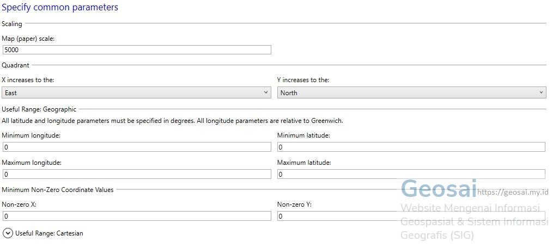This screenshot has width=553, height=248.
Task: Click the Minimum Non-Zero Coordinate Values header
Action: coord(58,189)
